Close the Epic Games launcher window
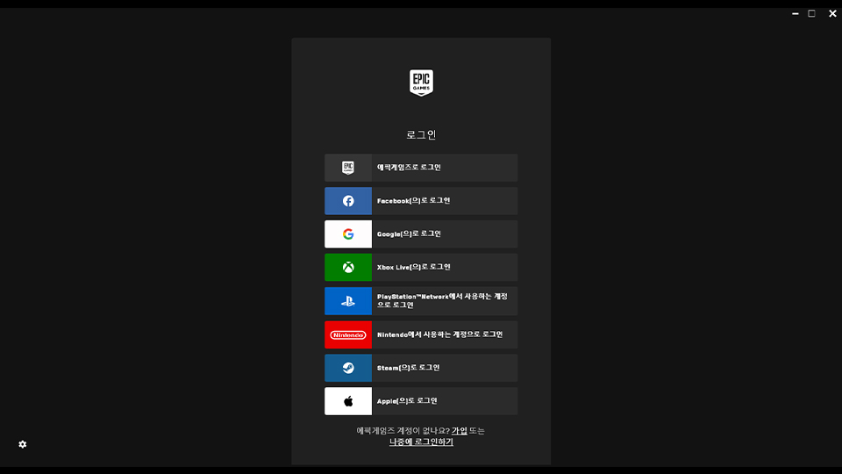The image size is (842, 474). tap(832, 13)
